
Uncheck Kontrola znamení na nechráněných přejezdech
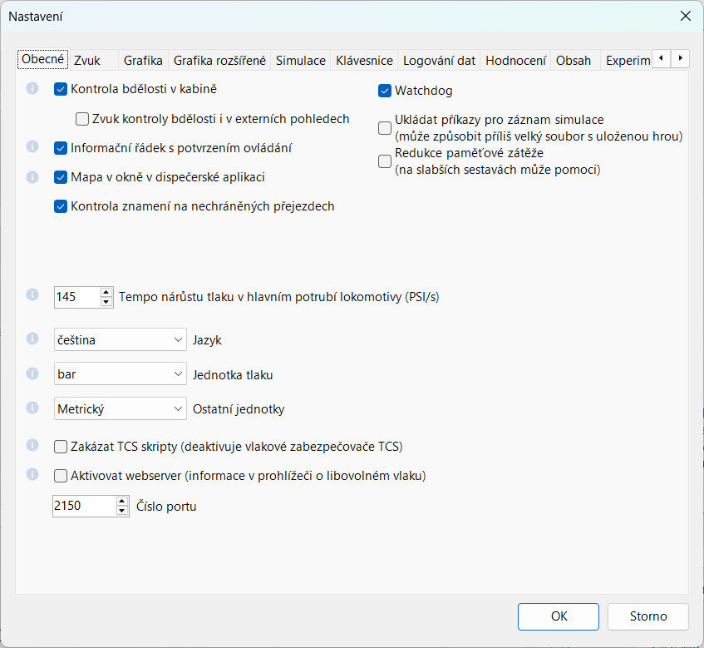coord(61,206)
